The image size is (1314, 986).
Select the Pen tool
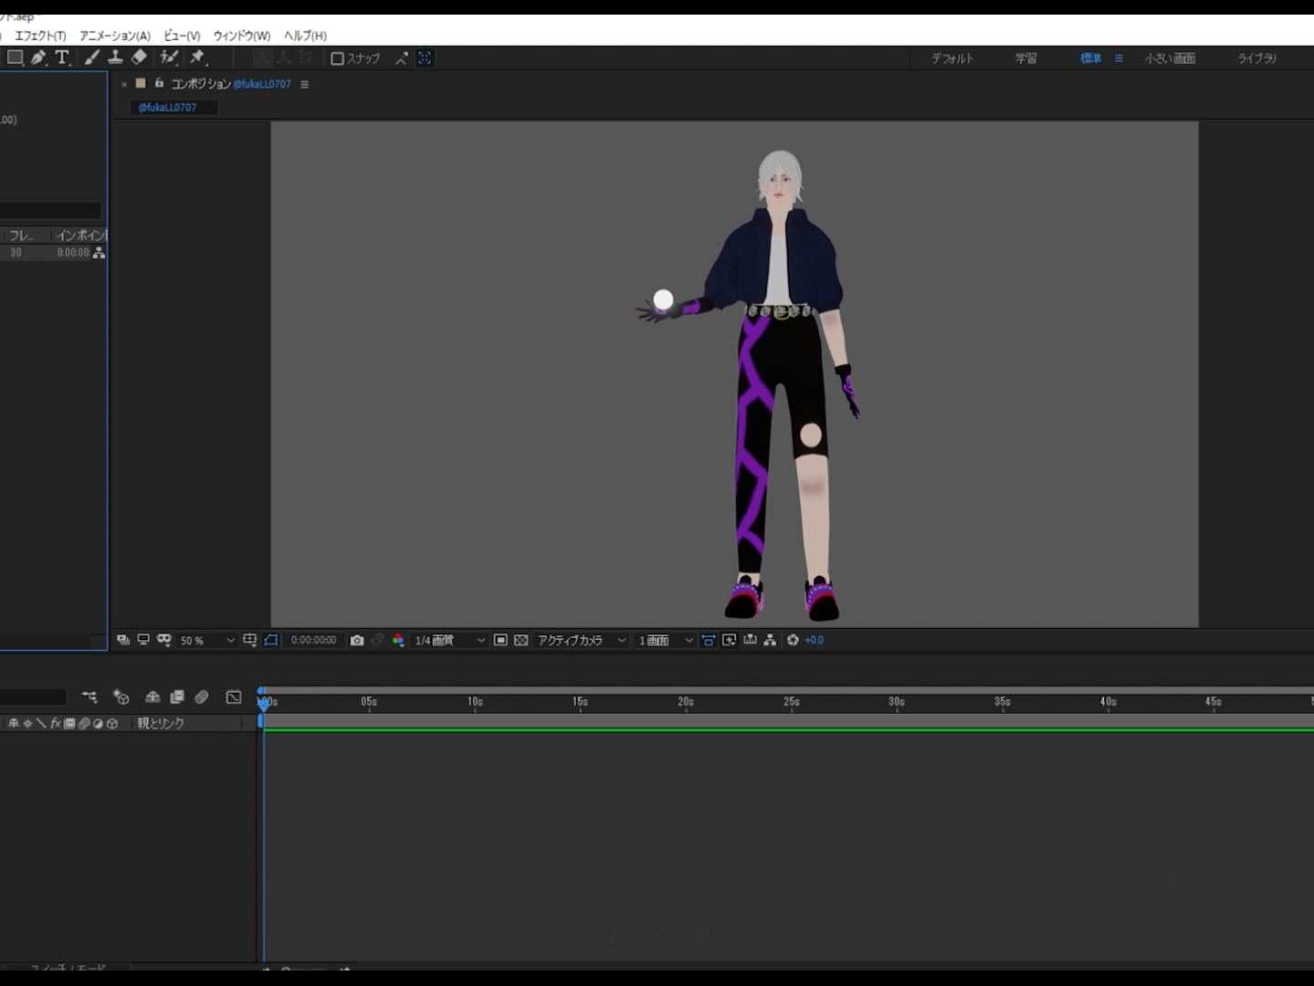coord(38,58)
